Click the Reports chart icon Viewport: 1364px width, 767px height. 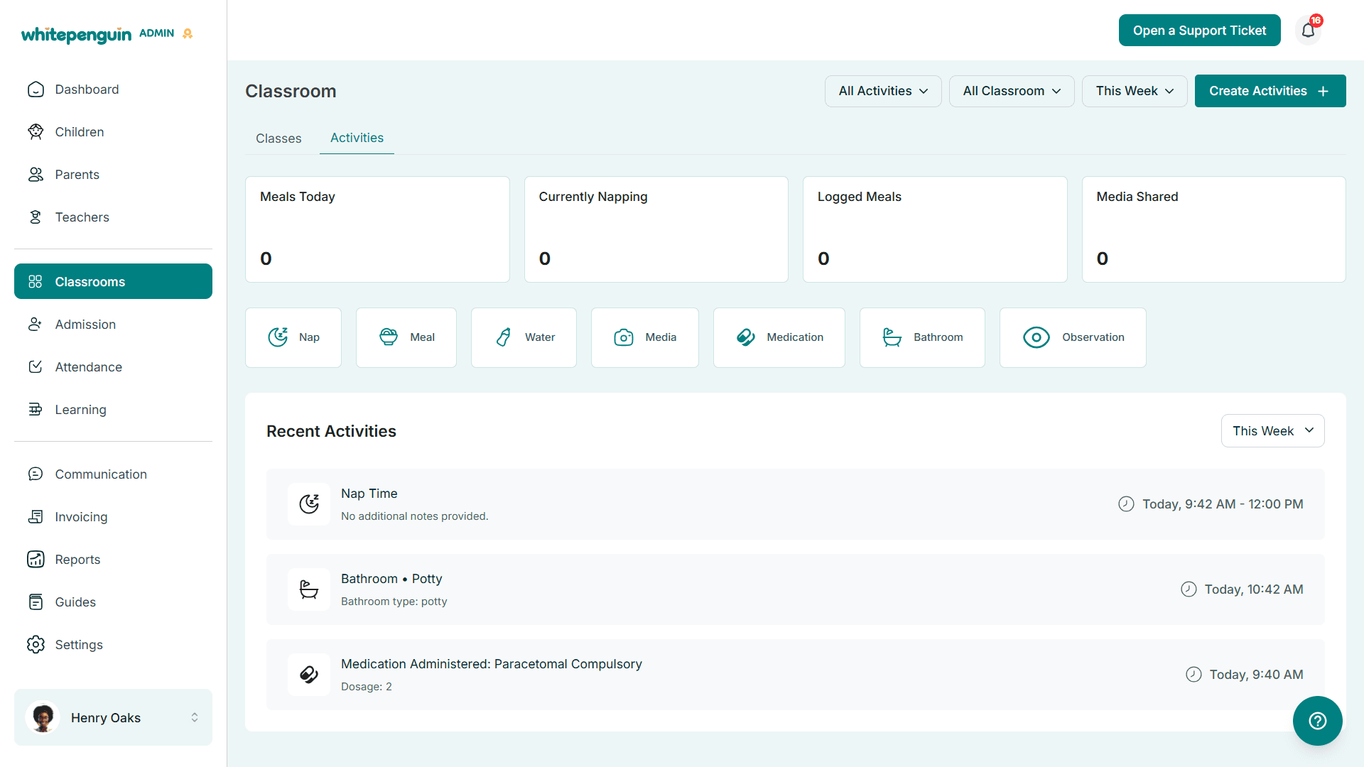tap(36, 560)
